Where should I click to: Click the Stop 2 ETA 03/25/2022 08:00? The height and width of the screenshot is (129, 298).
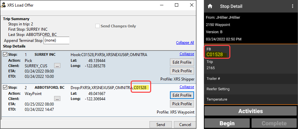39,104
